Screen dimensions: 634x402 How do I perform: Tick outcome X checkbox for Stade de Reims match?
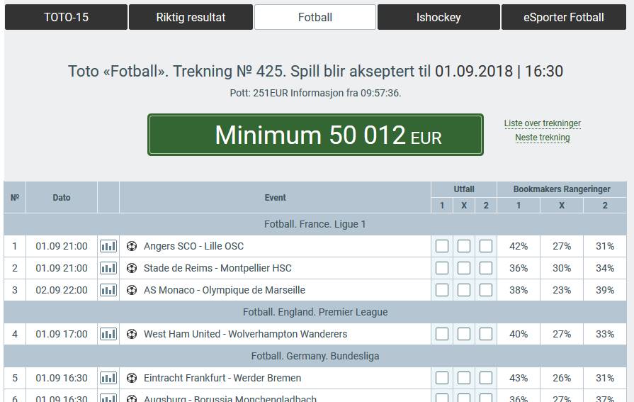click(464, 268)
